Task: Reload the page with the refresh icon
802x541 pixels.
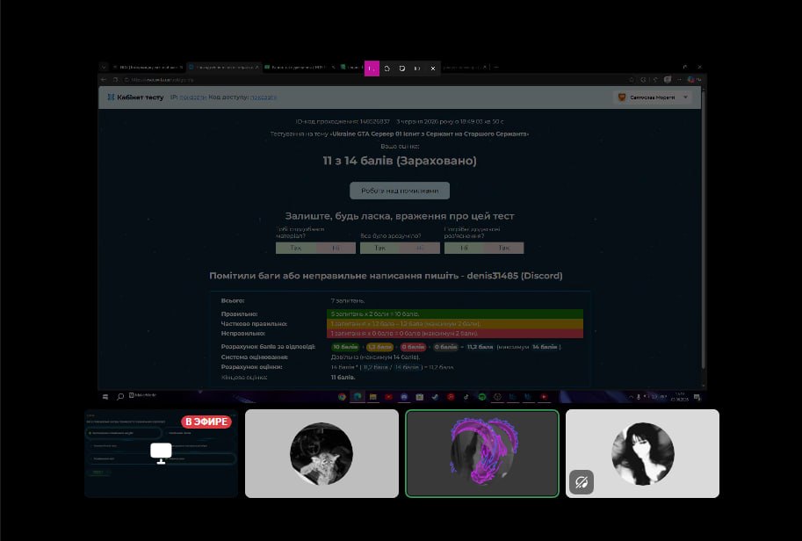Action: tap(116, 80)
